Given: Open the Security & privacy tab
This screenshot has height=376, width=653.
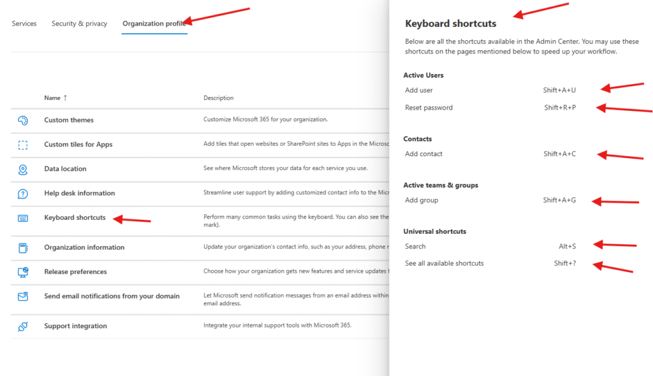Looking at the screenshot, I should 79,24.
